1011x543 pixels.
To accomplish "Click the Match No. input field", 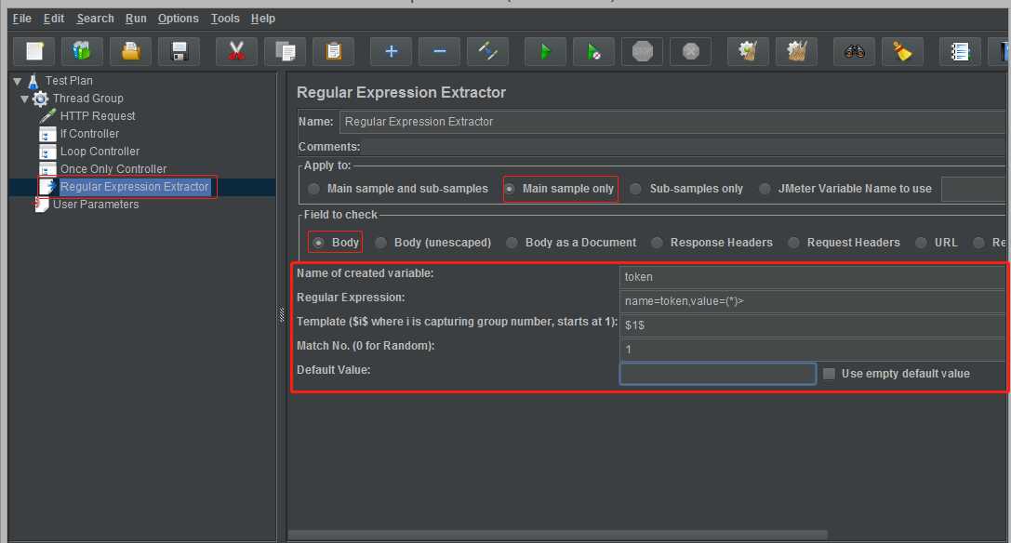I will tap(812, 350).
